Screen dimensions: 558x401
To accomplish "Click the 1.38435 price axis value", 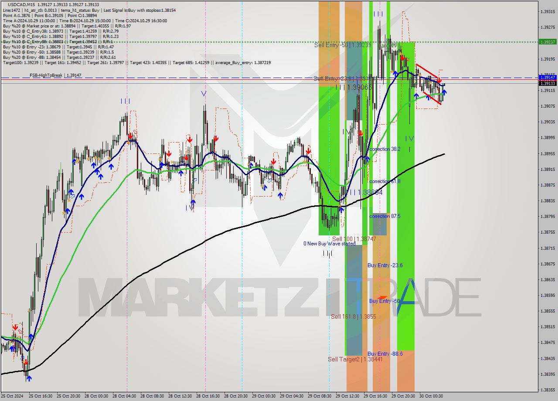I will coord(548,358).
